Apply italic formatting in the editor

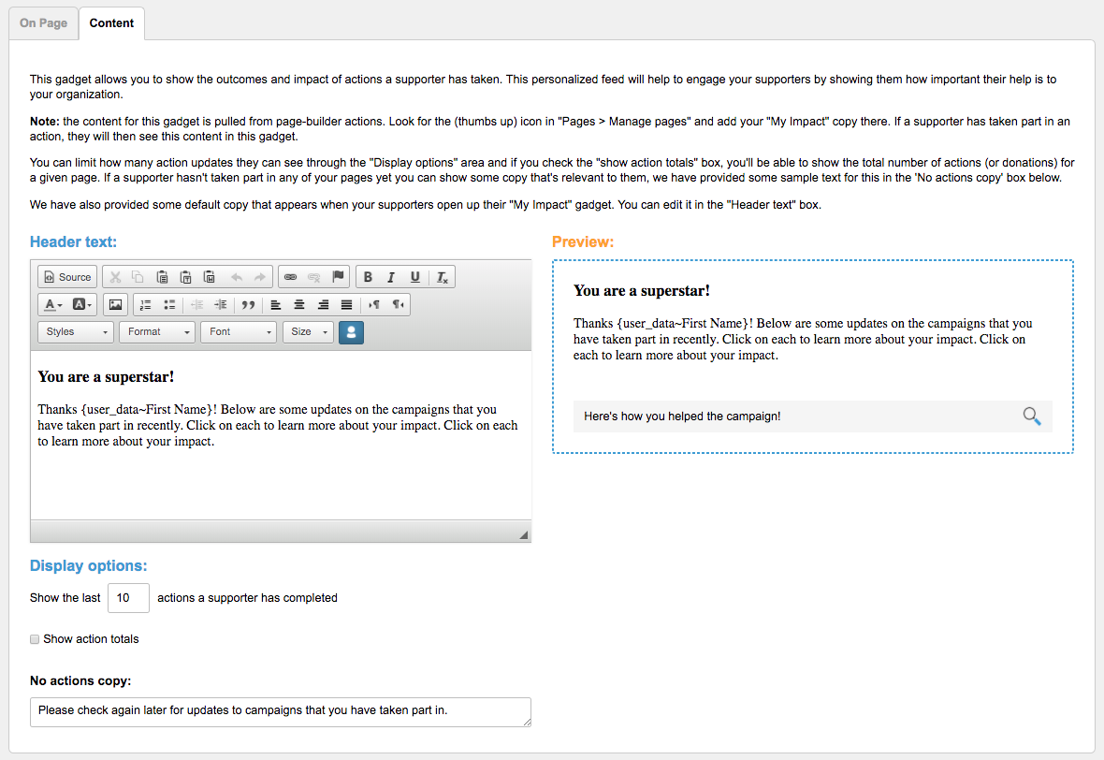pyautogui.click(x=391, y=277)
